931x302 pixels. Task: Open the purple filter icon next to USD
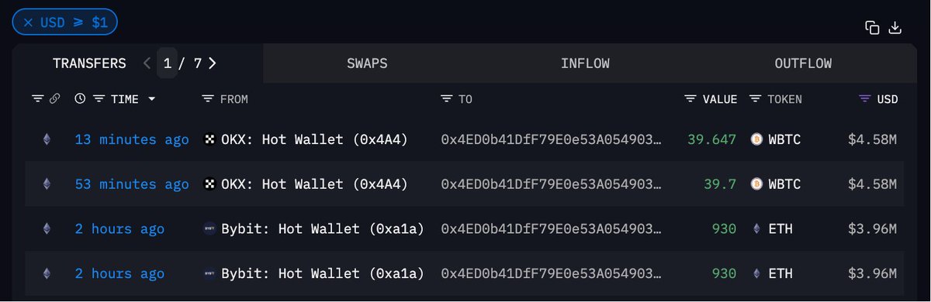865,99
